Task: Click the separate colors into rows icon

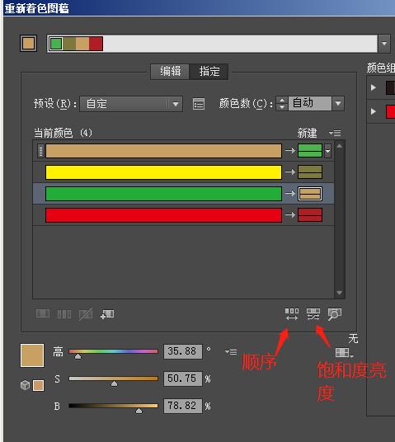Action: click(x=64, y=314)
